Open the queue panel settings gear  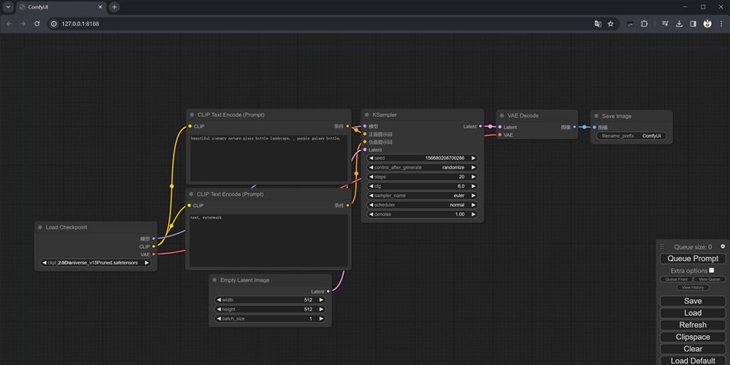(723, 246)
